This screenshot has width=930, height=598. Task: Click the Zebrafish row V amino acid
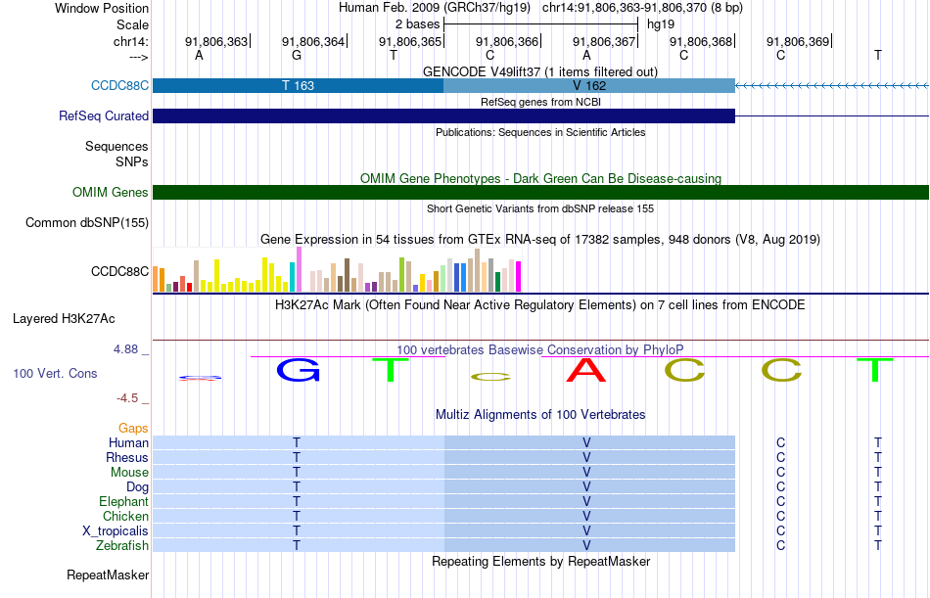tap(586, 545)
